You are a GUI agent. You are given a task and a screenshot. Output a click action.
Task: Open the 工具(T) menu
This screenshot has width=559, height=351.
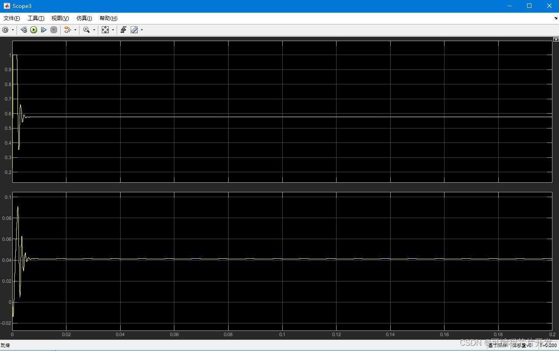pos(36,18)
